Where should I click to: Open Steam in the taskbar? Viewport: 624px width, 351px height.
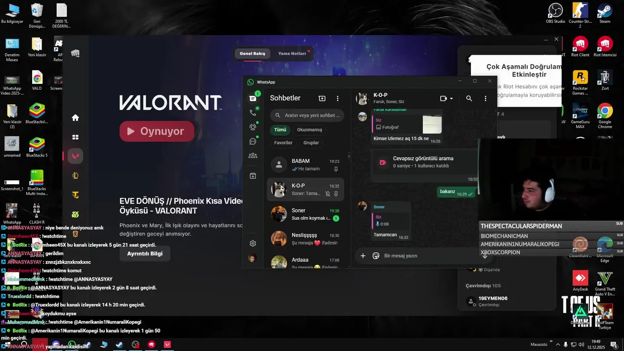point(119,345)
